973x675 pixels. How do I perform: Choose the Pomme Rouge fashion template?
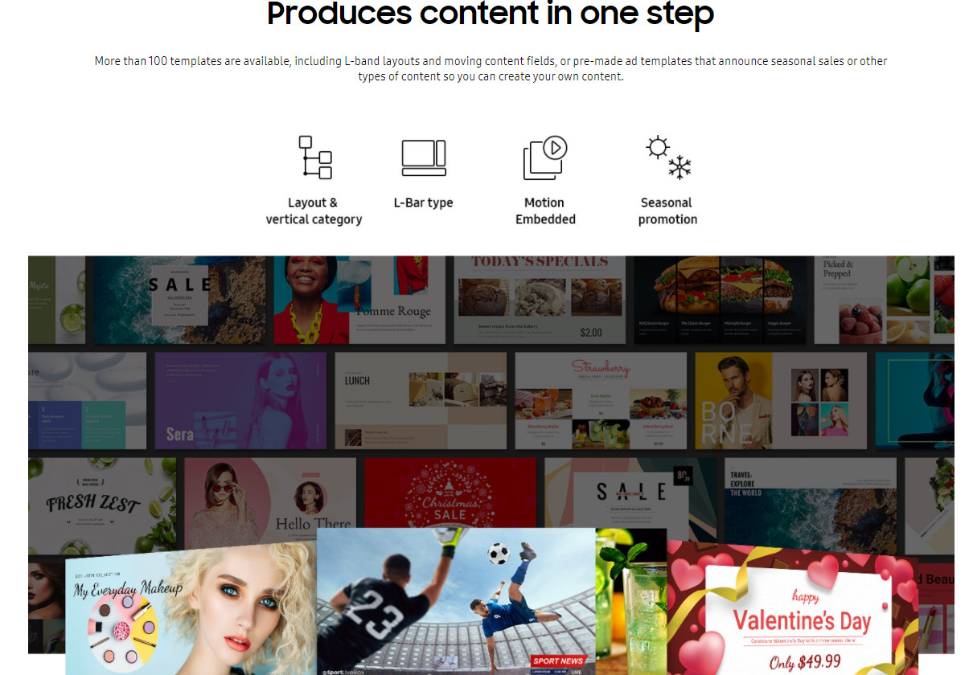pos(359,300)
